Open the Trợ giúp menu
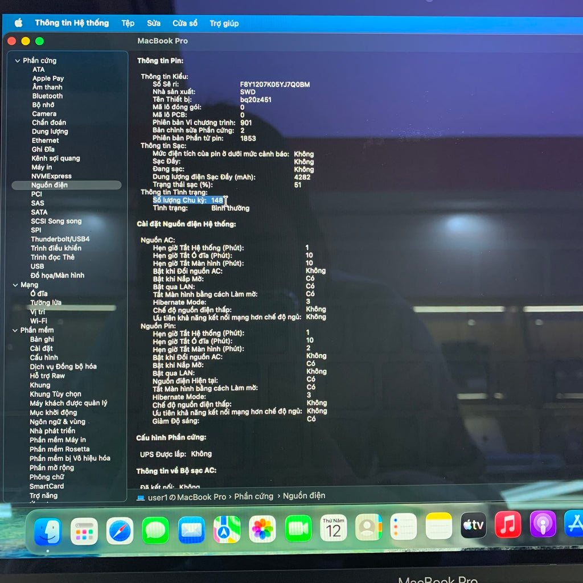The height and width of the screenshot is (583, 583). [224, 23]
